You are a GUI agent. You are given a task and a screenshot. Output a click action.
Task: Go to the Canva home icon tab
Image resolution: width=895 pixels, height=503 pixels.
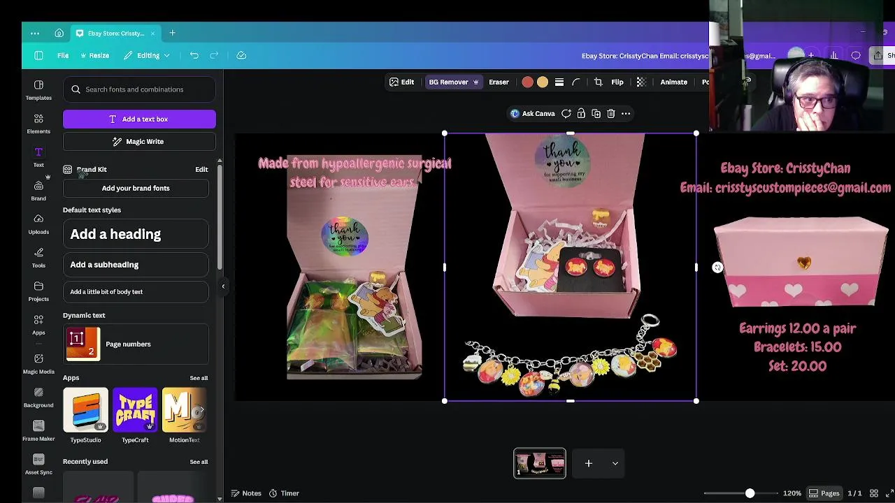(59, 33)
